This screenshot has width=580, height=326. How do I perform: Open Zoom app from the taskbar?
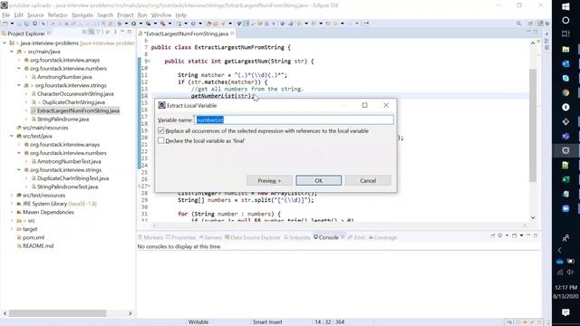[x=565, y=208]
